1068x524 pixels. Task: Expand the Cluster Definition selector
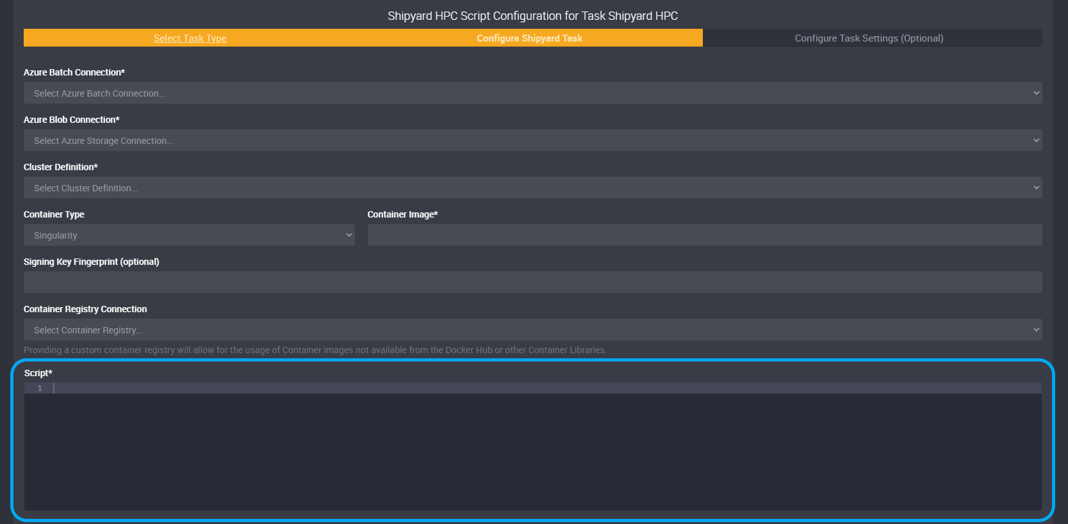532,187
